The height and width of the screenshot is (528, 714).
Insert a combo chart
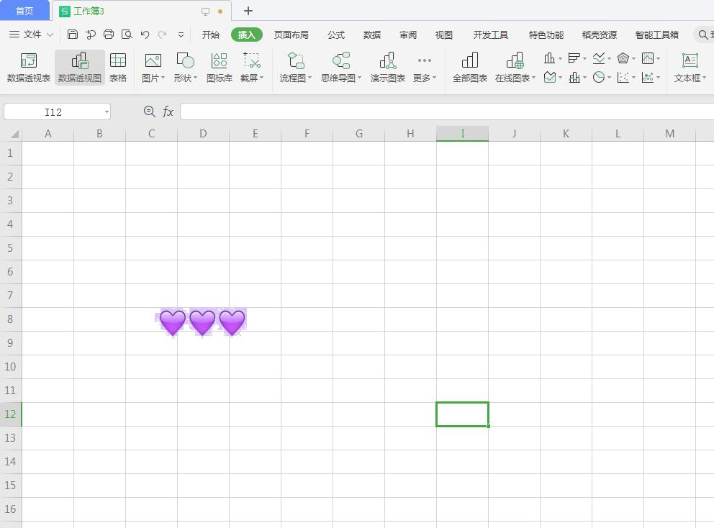point(574,78)
